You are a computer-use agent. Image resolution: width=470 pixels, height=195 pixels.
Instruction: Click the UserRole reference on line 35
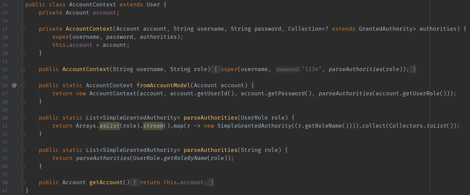(147, 158)
